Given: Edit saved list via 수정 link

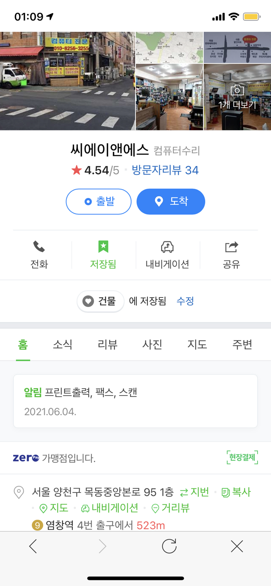Looking at the screenshot, I should tap(185, 301).
